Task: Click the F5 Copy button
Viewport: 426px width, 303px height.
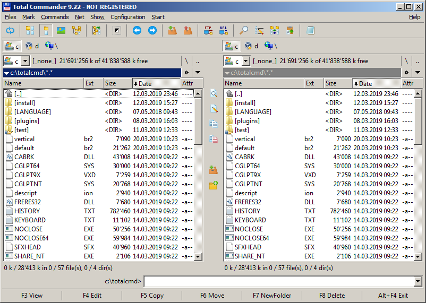Action: pyautogui.click(x=152, y=296)
